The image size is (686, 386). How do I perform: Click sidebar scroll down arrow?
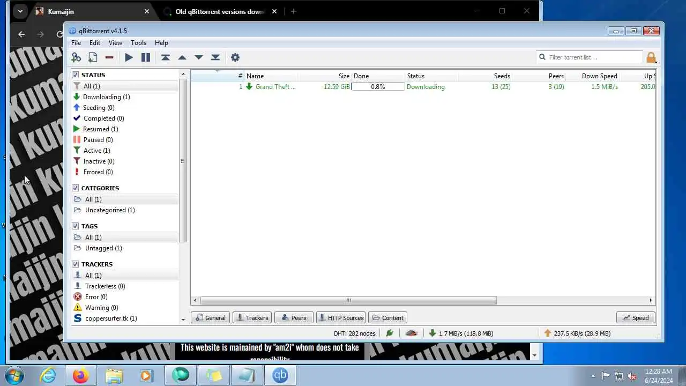pyautogui.click(x=183, y=320)
